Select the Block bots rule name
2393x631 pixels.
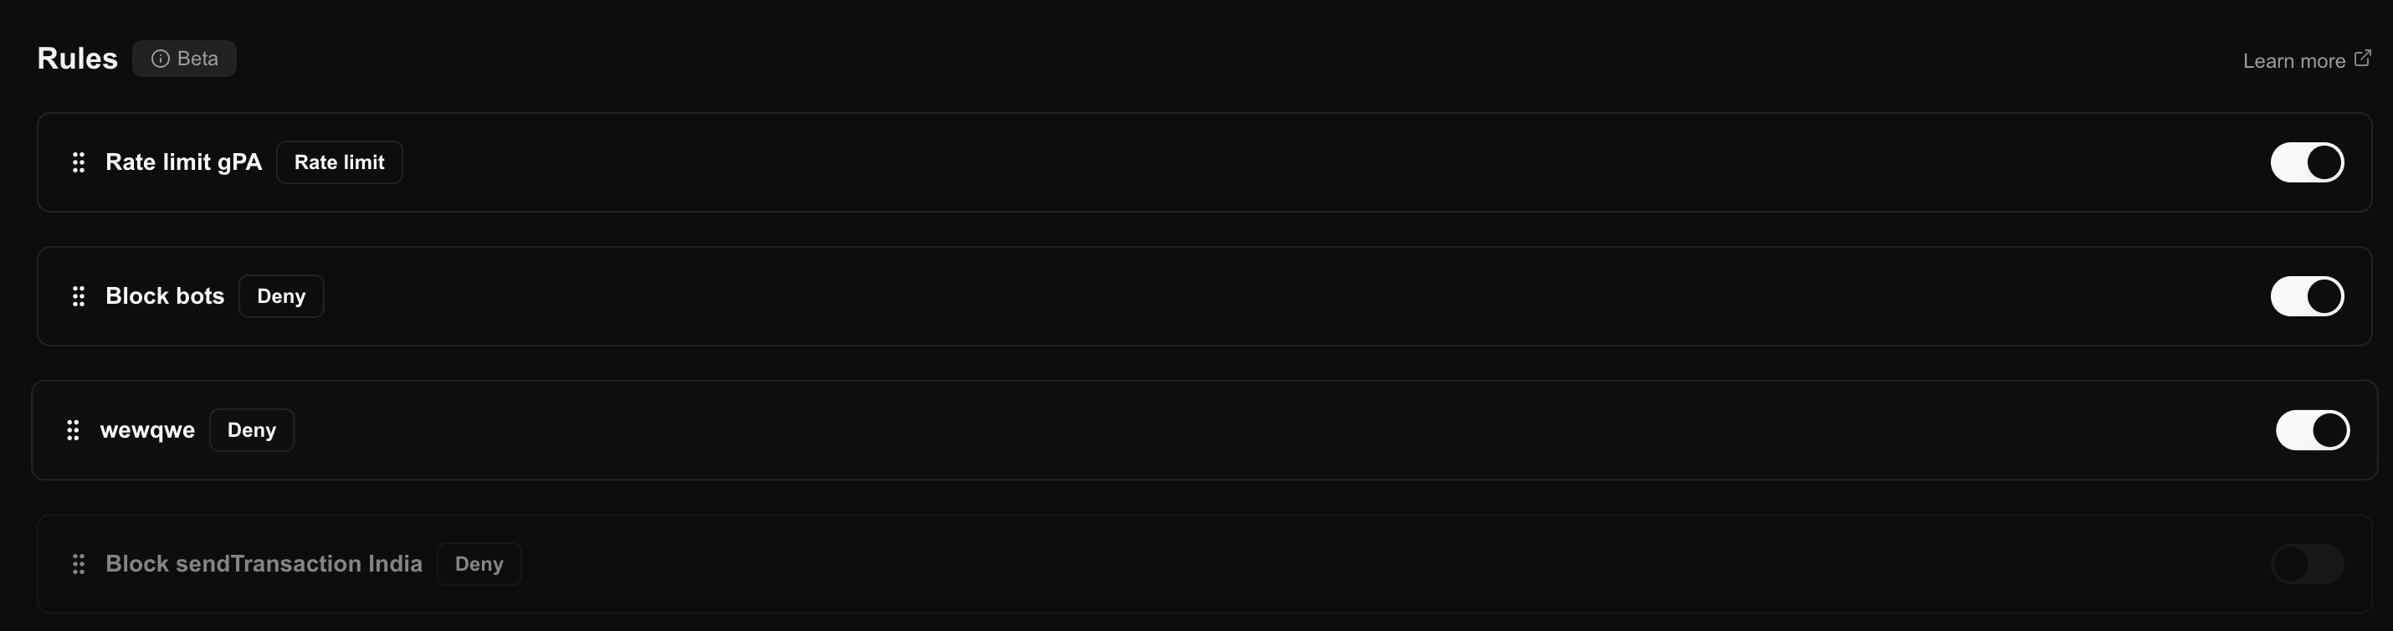(165, 296)
